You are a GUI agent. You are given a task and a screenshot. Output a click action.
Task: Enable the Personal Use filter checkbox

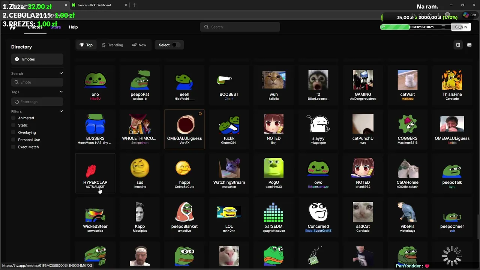coord(13,139)
